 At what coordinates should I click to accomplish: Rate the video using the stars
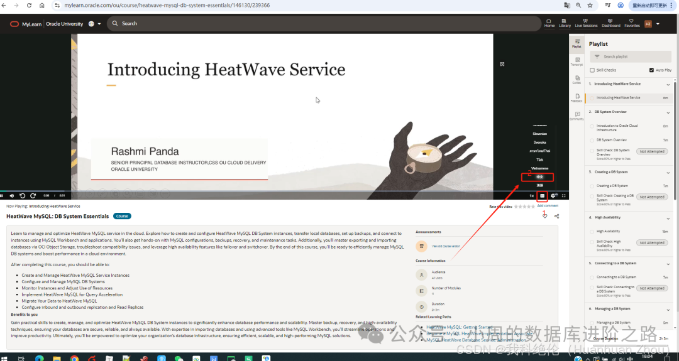pyautogui.click(x=524, y=207)
